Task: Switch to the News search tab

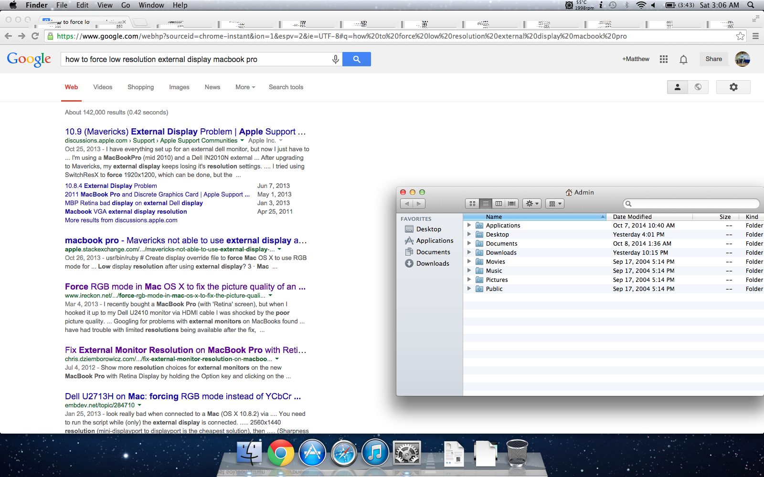Action: [x=212, y=87]
